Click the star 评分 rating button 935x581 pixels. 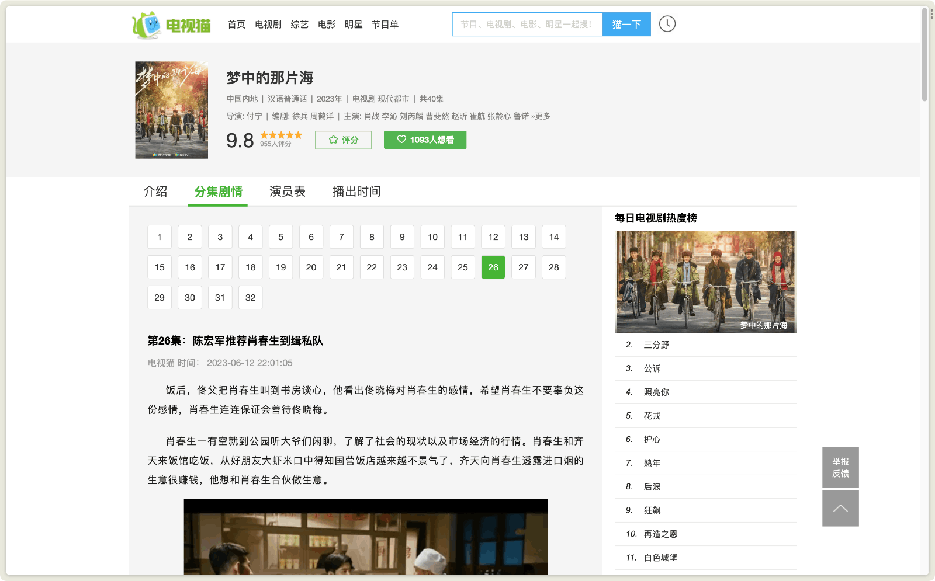[x=343, y=140]
